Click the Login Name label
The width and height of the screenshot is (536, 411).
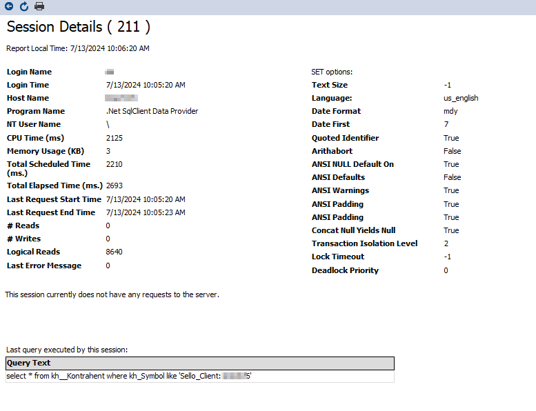[29, 72]
